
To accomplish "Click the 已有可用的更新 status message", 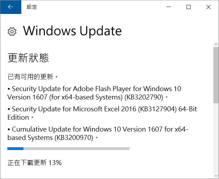I will [33, 77].
